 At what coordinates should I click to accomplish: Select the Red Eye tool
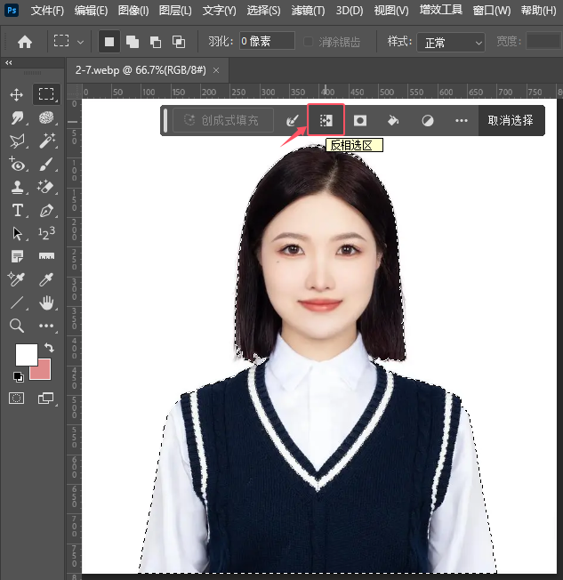click(17, 164)
